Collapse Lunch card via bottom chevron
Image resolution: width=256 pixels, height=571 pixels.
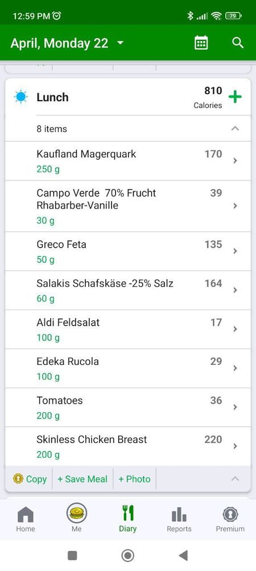235,478
